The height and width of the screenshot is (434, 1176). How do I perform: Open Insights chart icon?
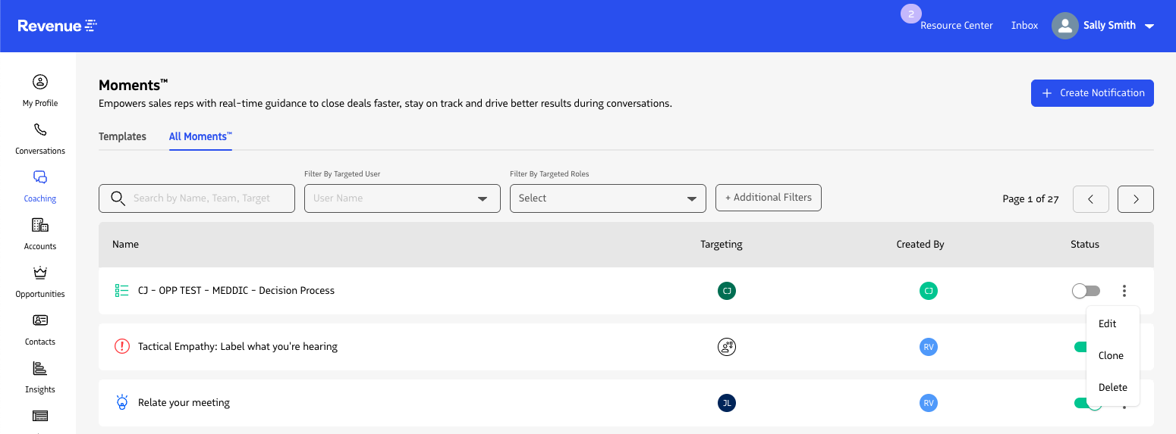[x=40, y=376]
